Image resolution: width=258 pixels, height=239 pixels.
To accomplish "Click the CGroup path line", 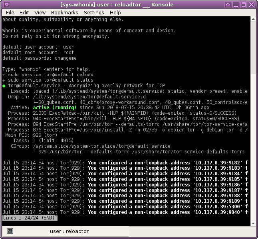I will click(91, 146).
